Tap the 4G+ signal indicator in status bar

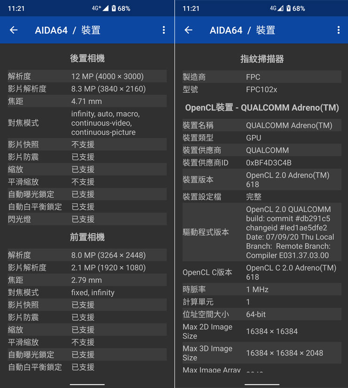100,8
